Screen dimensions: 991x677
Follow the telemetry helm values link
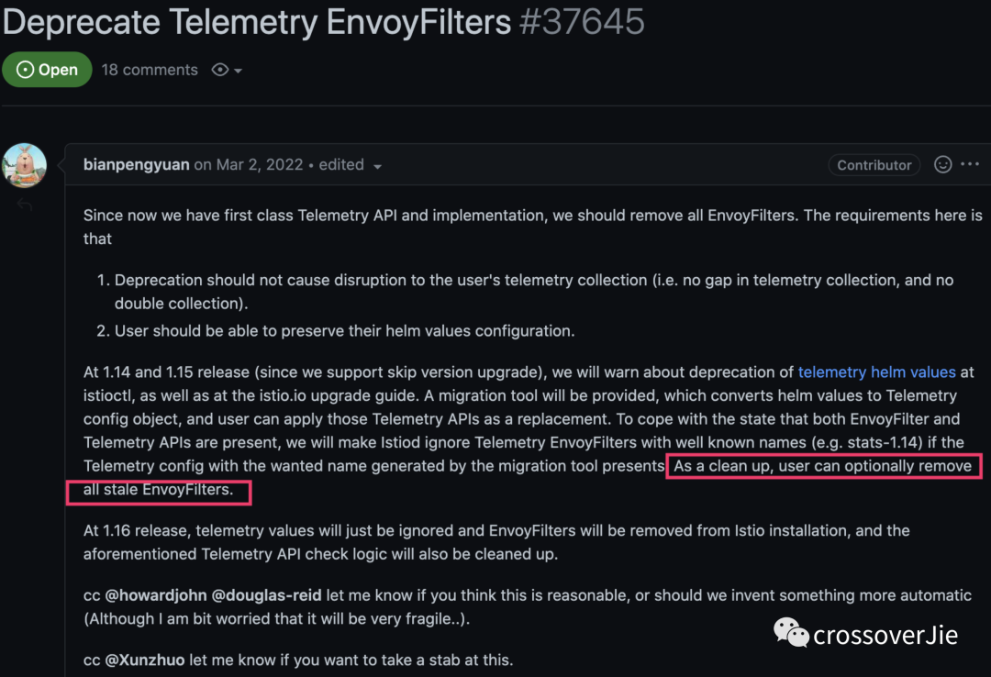[876, 372]
